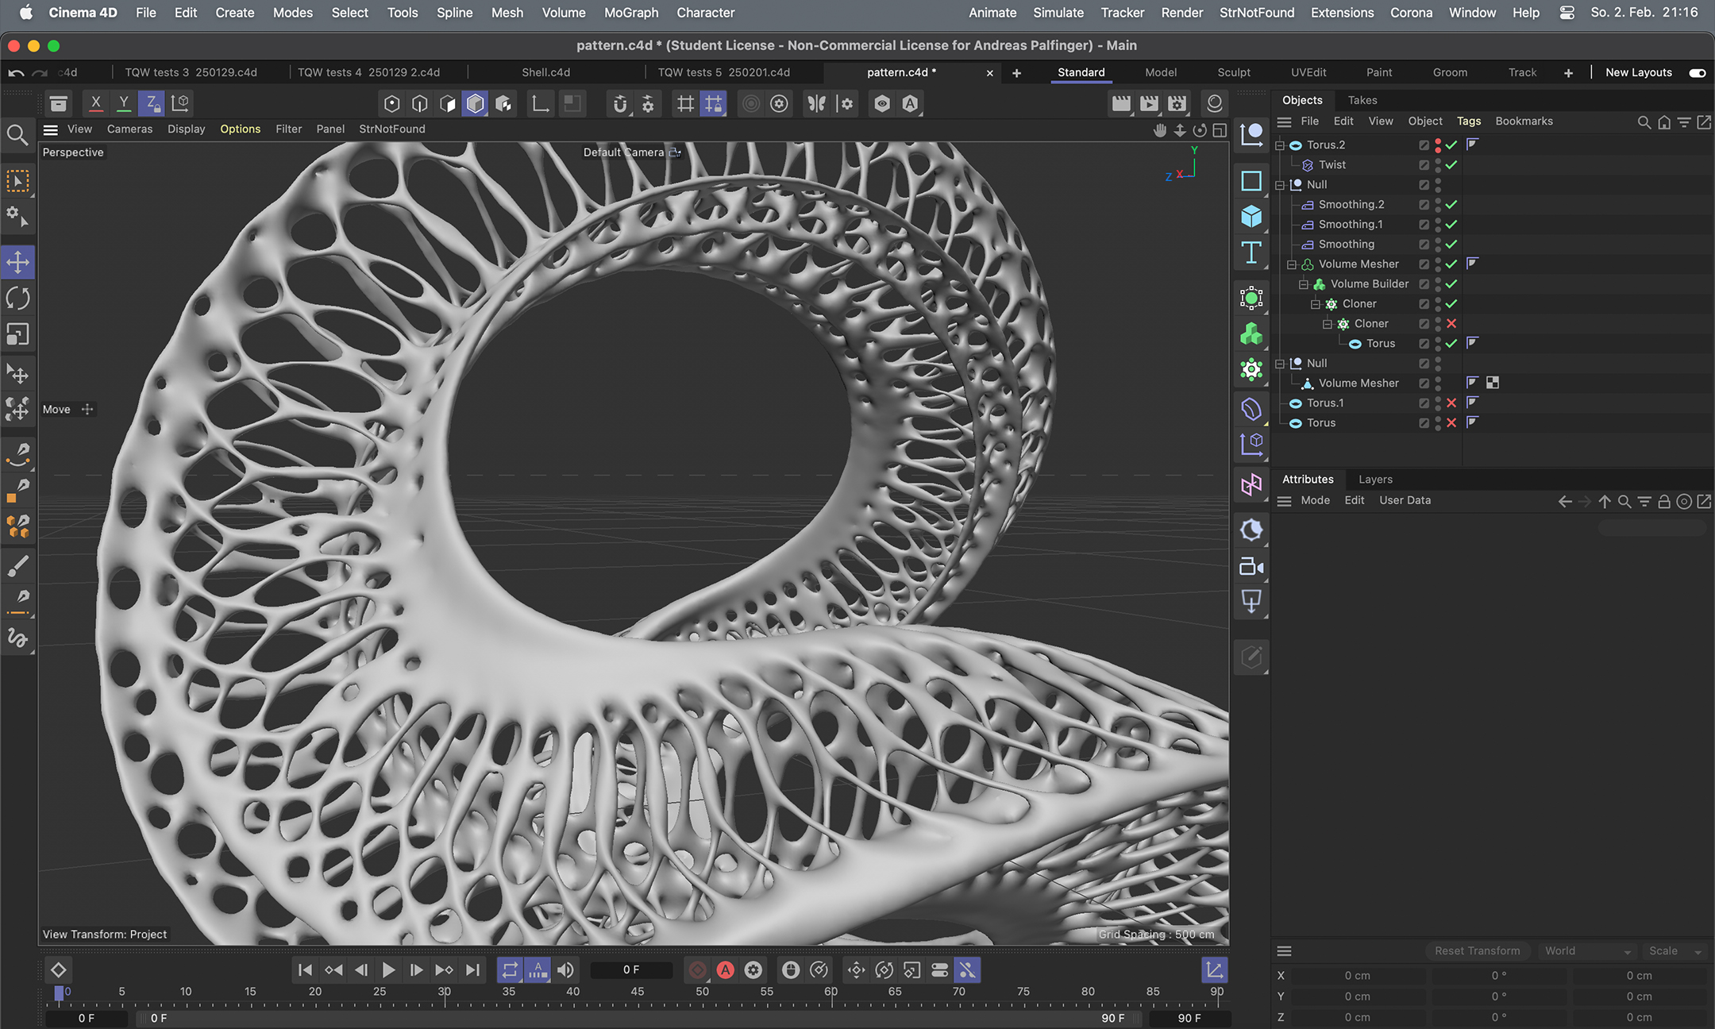Disable the Twist deformer checkmark
The height and width of the screenshot is (1029, 1715).
coord(1451,164)
